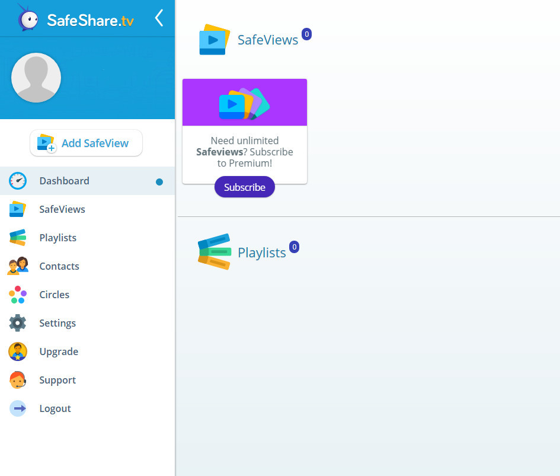Image resolution: width=560 pixels, height=476 pixels.
Task: Select the SafeViews icon in the sidebar
Action: 18,209
